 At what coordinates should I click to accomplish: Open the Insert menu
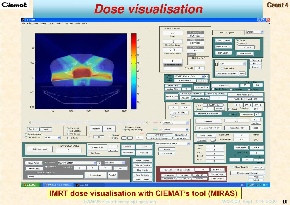43,24
